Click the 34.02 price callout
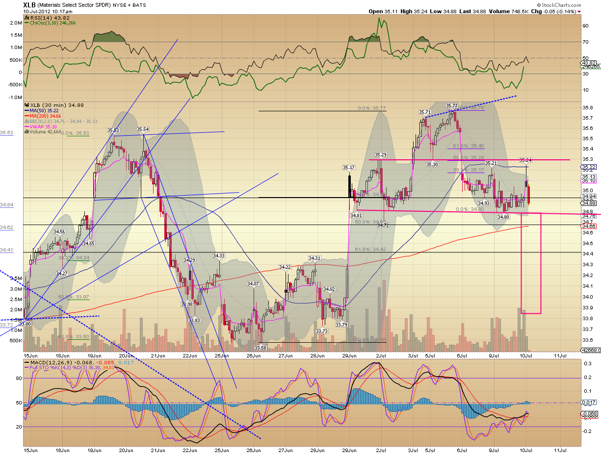The height and width of the screenshot is (455, 601). tap(329, 289)
